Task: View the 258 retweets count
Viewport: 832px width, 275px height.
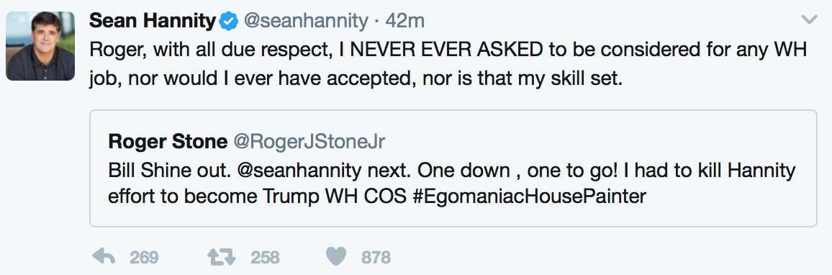Action: [x=265, y=258]
